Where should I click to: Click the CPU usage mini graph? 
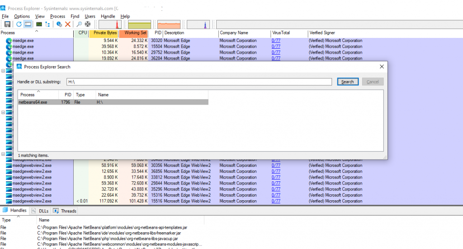pyautogui.click(x=110, y=24)
